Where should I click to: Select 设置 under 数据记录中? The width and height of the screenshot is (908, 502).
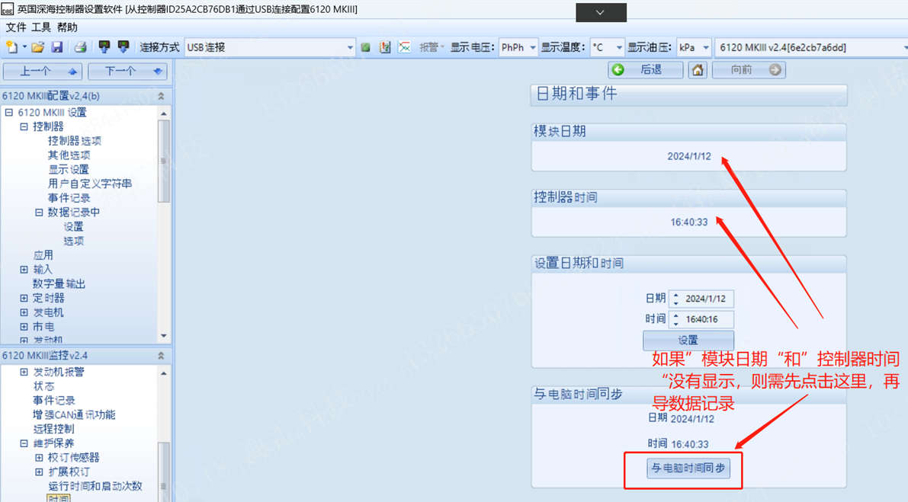(73, 227)
